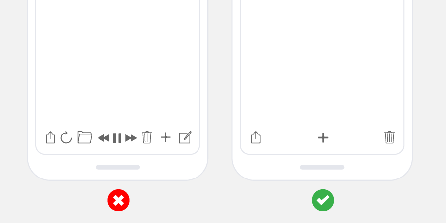Click the bottom bezel of the green-check phone
Viewport: 446px width, 223px height.
click(x=322, y=175)
